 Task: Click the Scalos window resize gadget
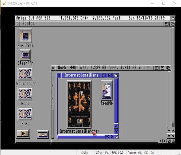[173, 141]
